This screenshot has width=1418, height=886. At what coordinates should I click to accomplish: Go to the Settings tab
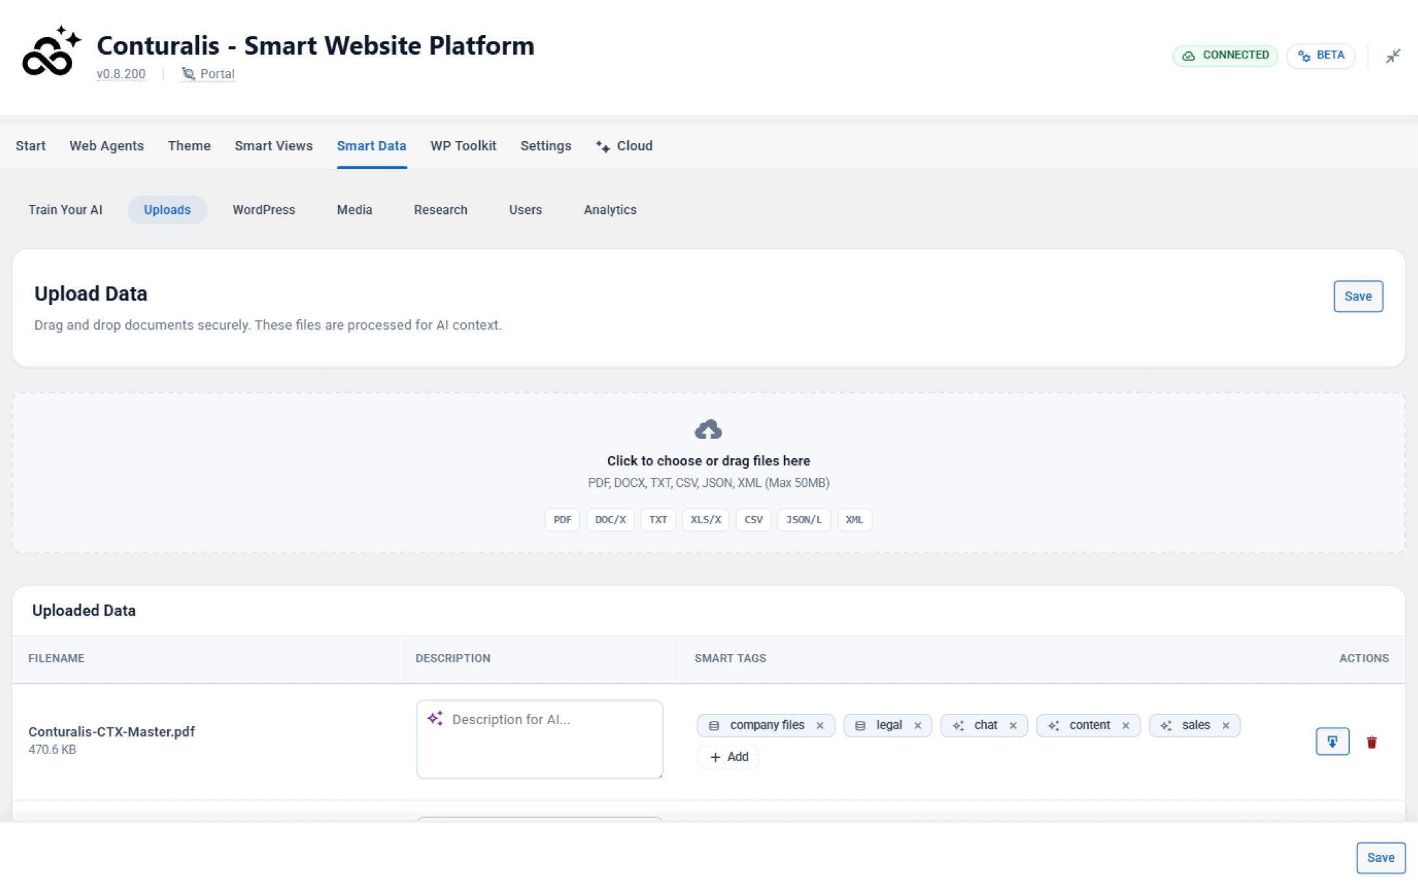point(545,146)
